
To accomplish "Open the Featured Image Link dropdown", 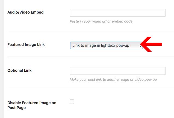I will [x=107, y=46].
